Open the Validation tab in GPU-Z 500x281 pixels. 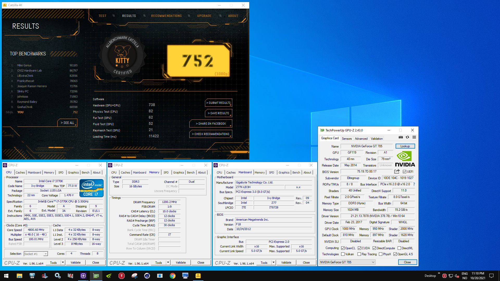pyautogui.click(x=377, y=139)
